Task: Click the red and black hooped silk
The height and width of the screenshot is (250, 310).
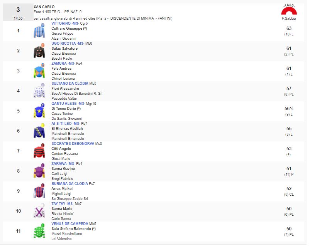Action: point(39,151)
